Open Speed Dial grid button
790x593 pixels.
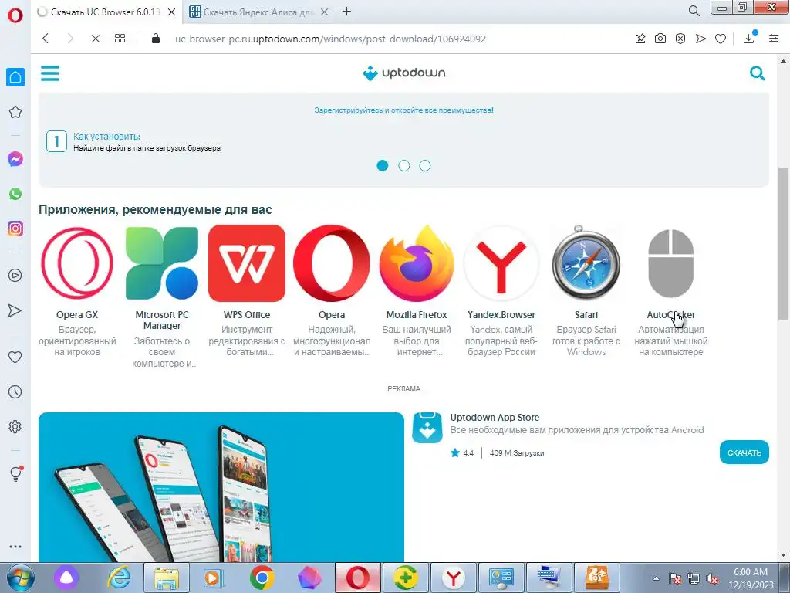pos(120,39)
